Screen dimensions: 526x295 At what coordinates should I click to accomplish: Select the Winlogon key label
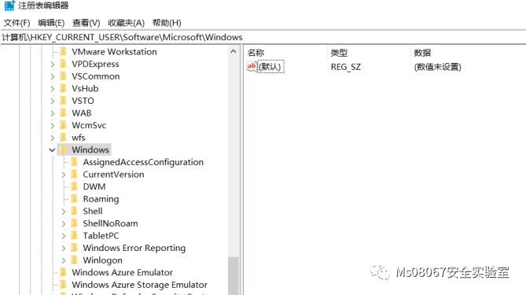(x=102, y=260)
